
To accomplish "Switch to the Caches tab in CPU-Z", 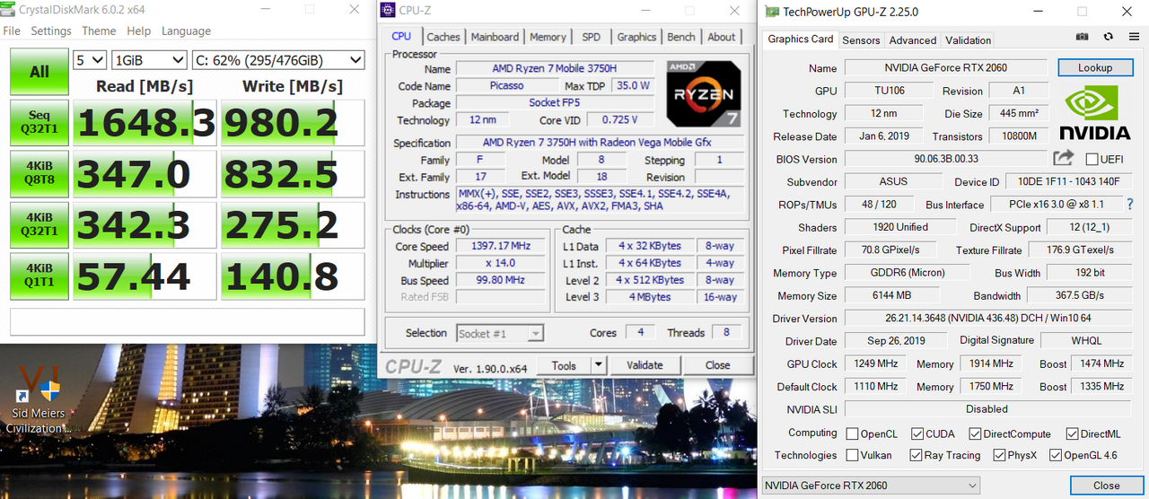I will click(x=443, y=37).
